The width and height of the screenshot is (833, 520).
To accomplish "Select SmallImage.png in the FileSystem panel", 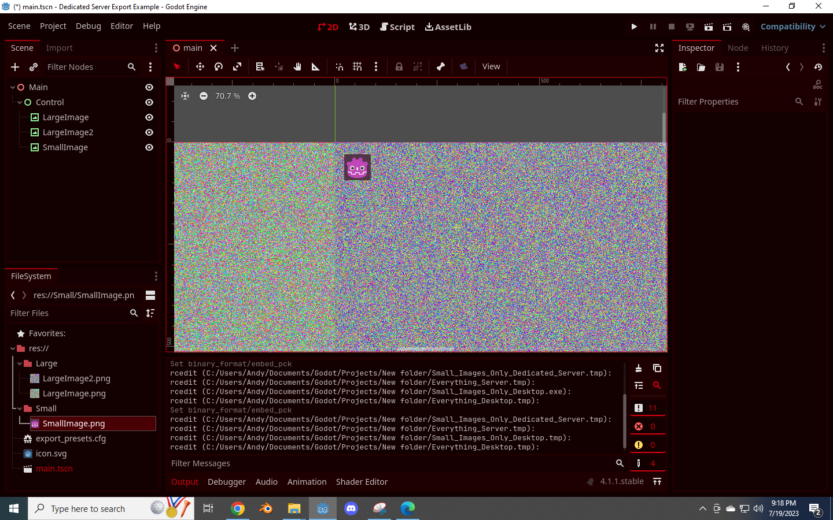I will click(x=74, y=424).
